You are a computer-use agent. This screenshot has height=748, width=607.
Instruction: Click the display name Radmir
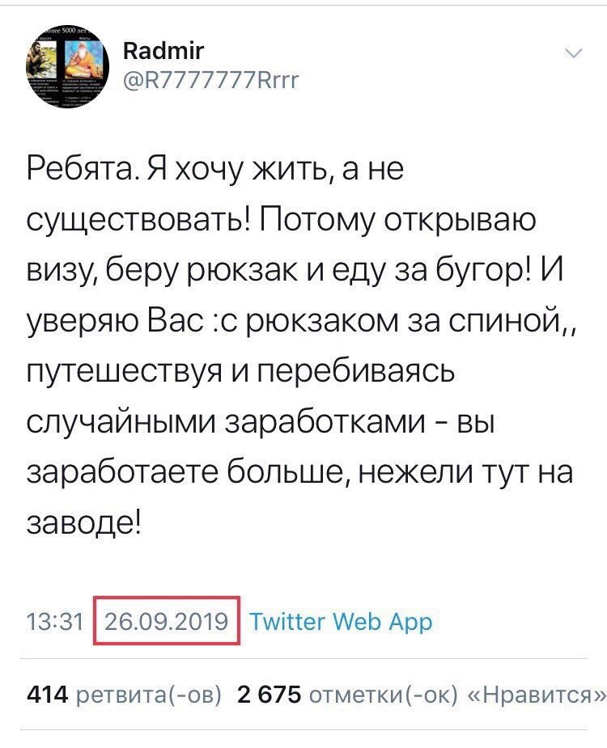164,52
